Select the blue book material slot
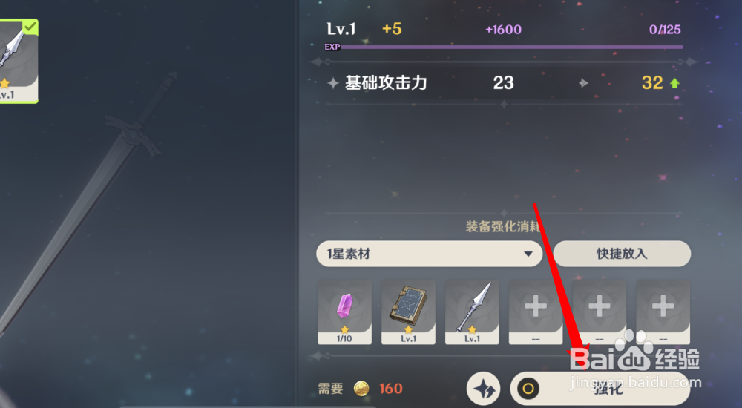The width and height of the screenshot is (742, 408). coord(408,312)
